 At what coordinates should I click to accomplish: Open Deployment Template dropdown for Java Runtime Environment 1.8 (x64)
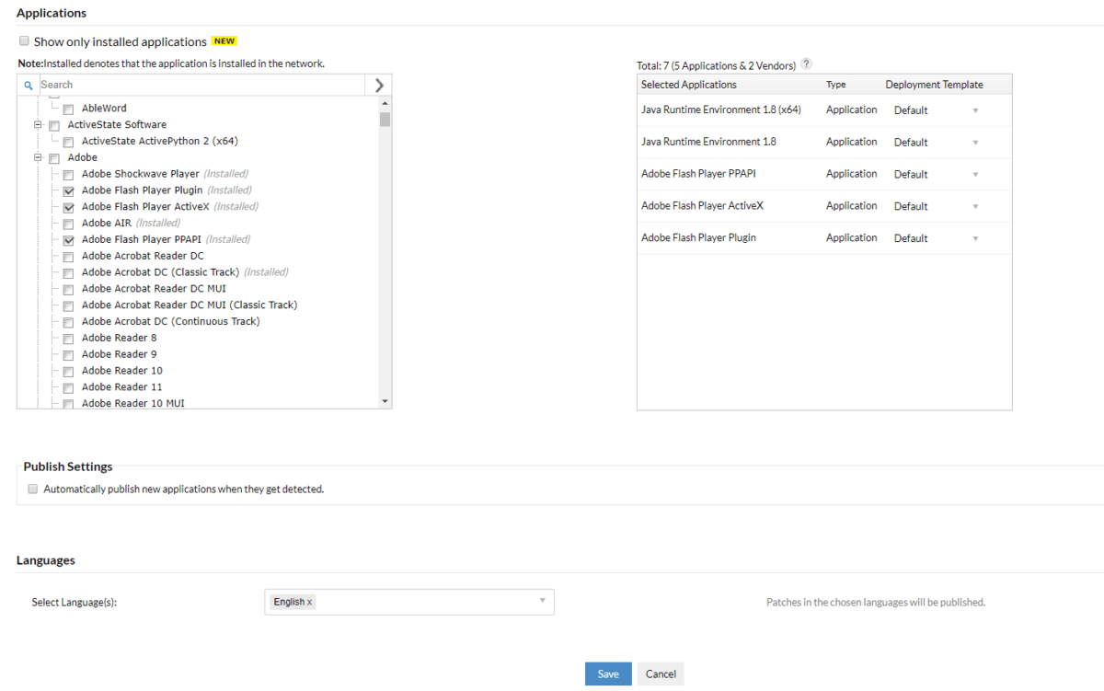[x=975, y=109]
